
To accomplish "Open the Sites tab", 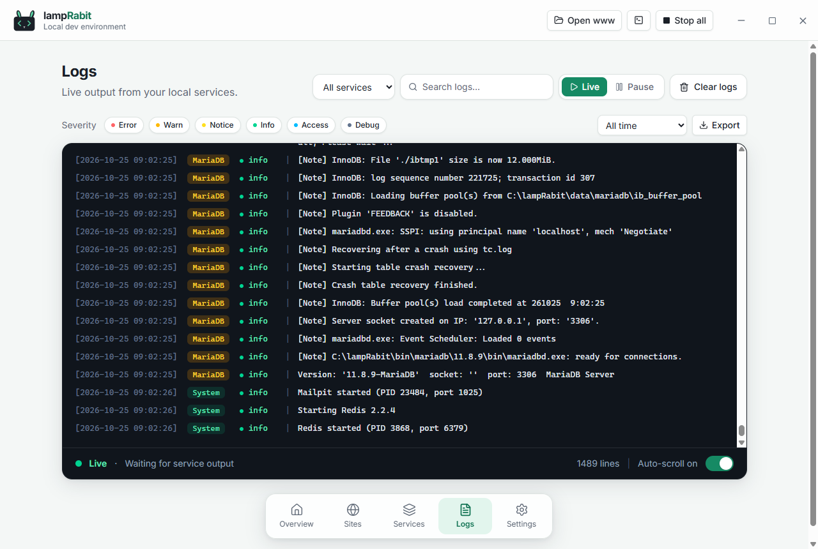I will click(353, 516).
